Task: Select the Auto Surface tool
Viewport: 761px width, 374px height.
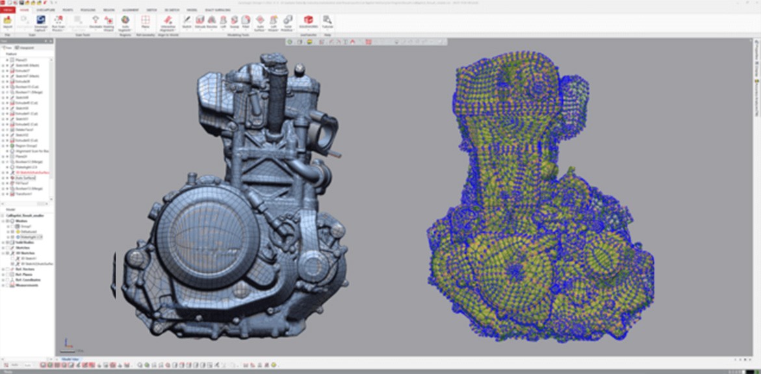Action: pos(260,21)
